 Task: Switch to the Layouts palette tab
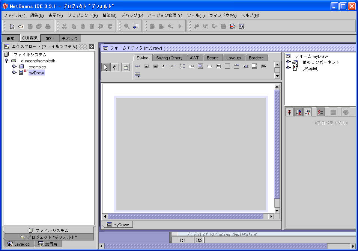(x=233, y=58)
